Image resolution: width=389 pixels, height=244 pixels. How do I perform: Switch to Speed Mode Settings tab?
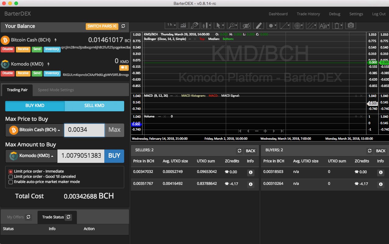pos(56,90)
